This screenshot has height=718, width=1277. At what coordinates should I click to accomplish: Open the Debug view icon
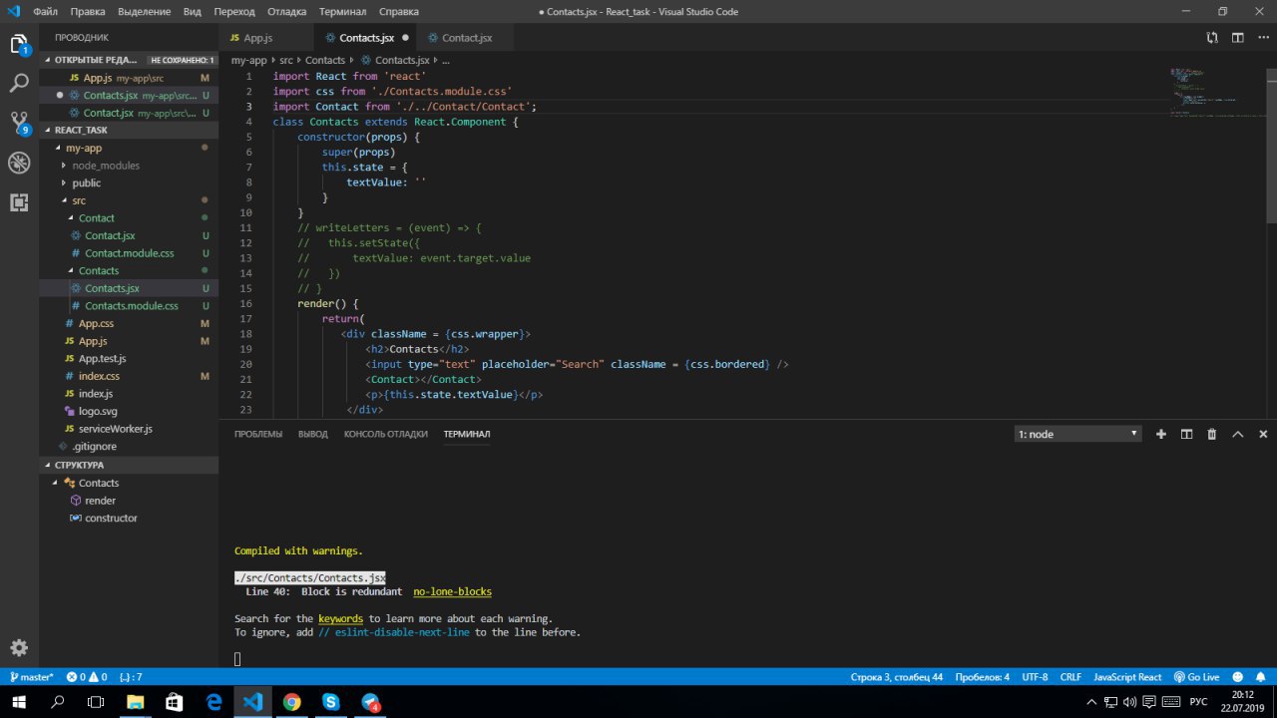coord(19,163)
